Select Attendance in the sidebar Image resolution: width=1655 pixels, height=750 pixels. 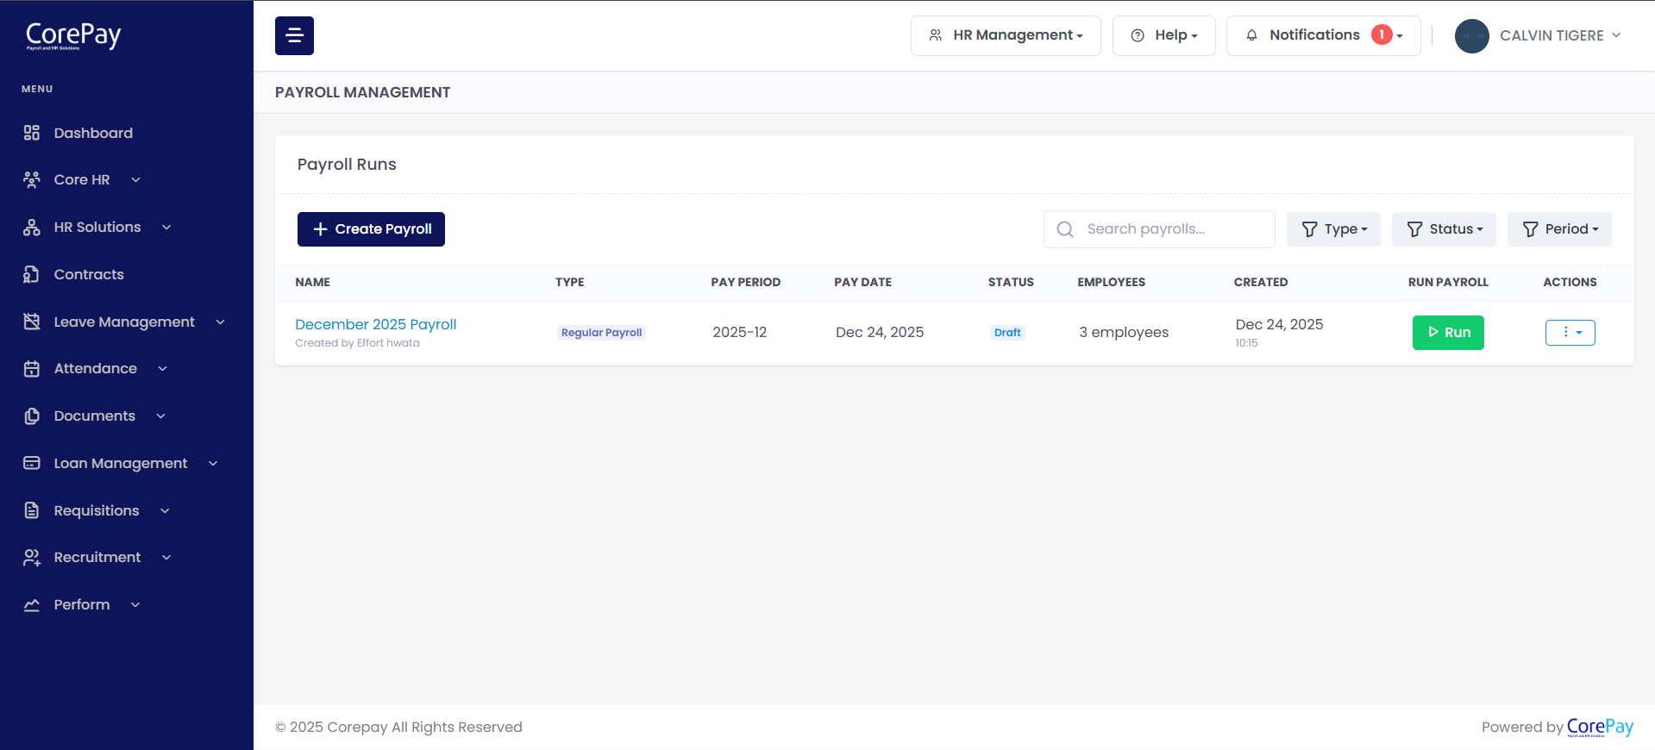point(96,368)
